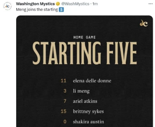155x127 pixels.
Task: Open the Washington Mystics profile avatar
Action: pyautogui.click(x=8, y=6)
